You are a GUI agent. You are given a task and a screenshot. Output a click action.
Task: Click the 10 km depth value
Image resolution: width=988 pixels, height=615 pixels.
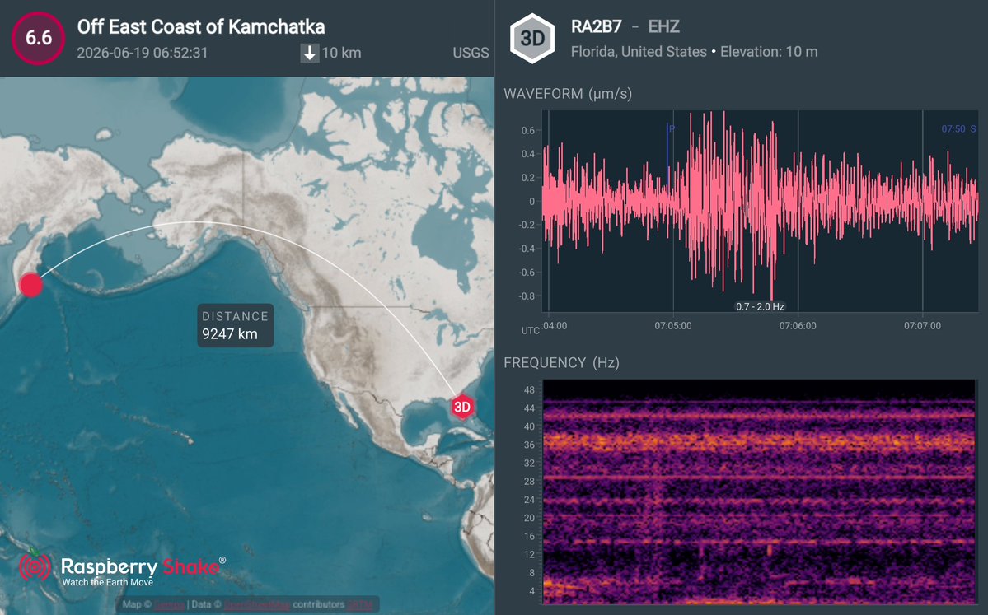(341, 53)
